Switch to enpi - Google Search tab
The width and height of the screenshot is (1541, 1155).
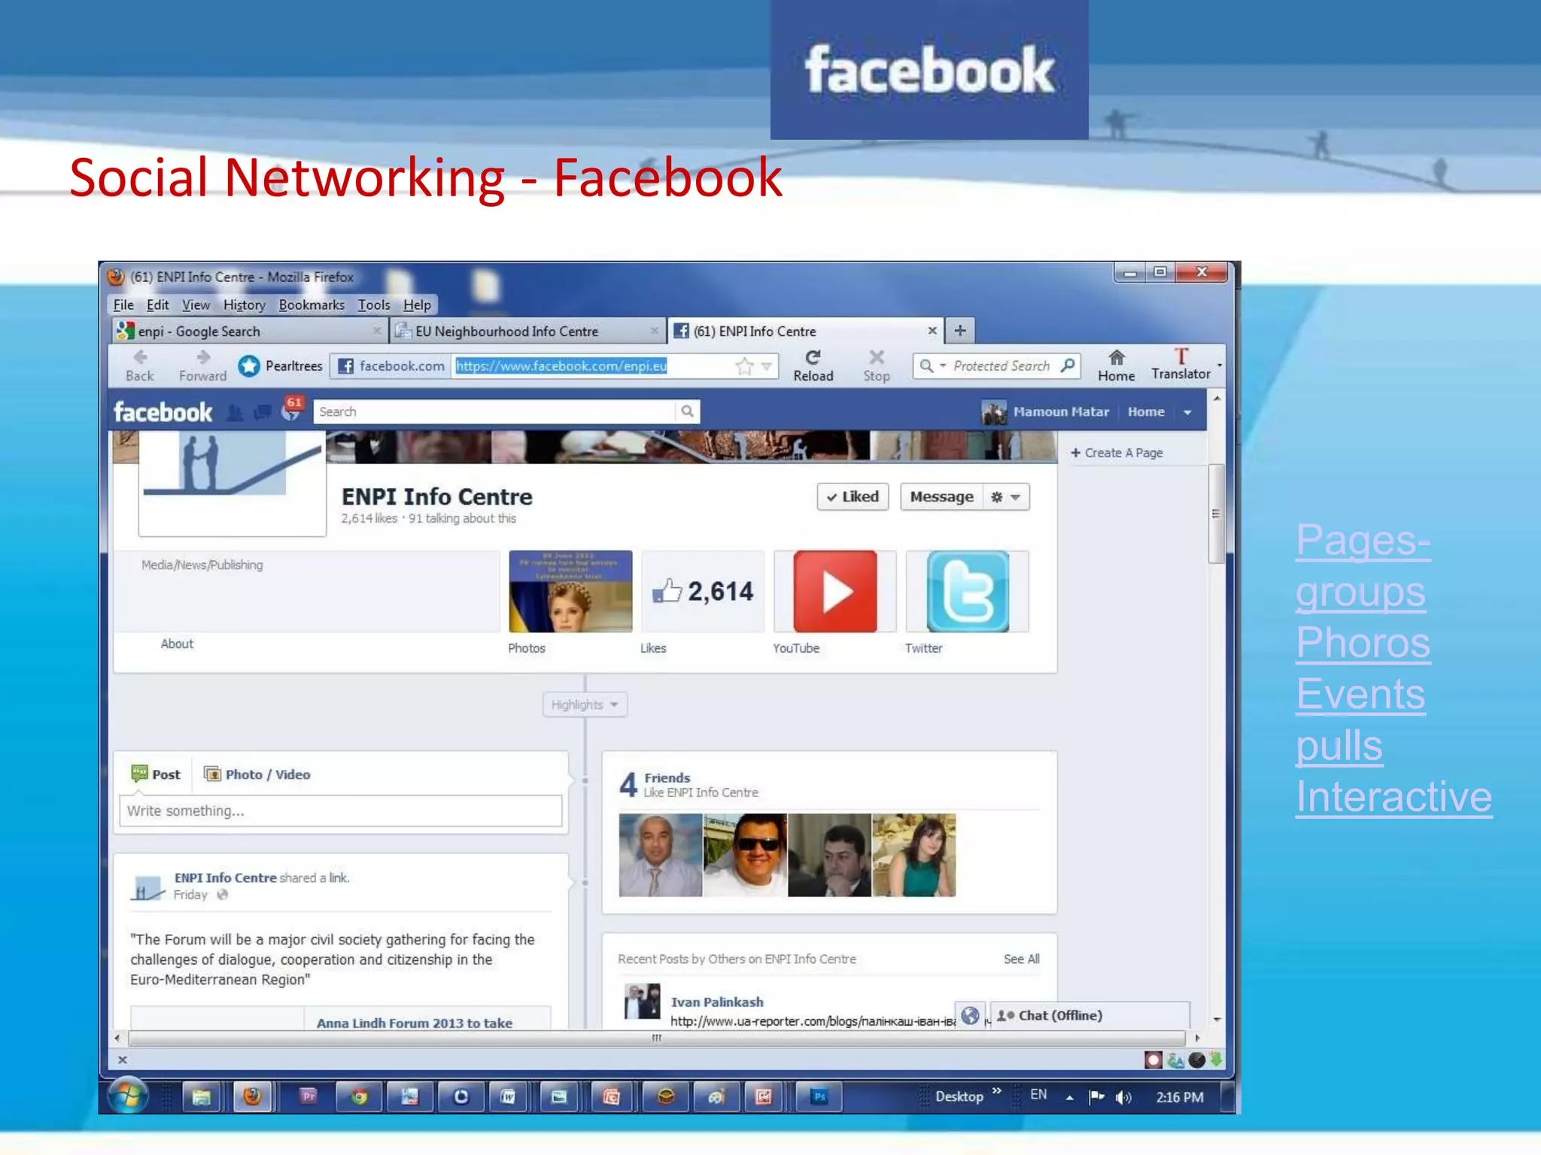[248, 331]
